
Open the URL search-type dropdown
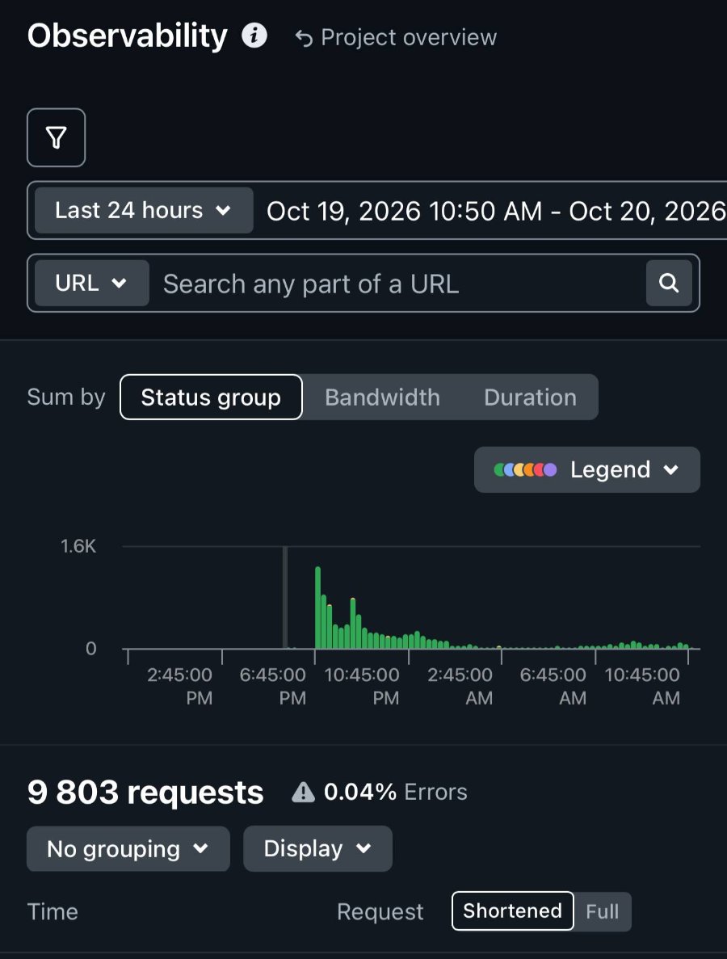coord(92,283)
